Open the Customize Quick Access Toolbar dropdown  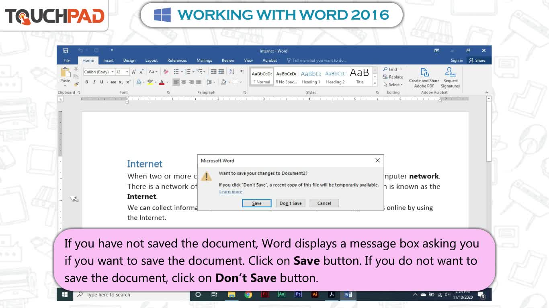pos(112,51)
